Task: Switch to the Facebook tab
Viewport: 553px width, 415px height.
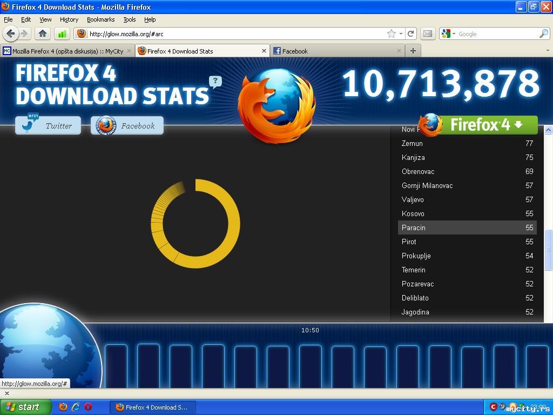Action: [x=338, y=51]
